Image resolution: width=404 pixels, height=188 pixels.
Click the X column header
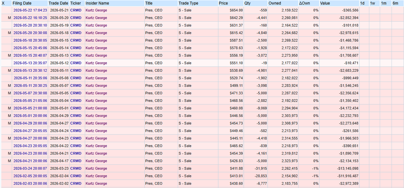click(3, 3)
